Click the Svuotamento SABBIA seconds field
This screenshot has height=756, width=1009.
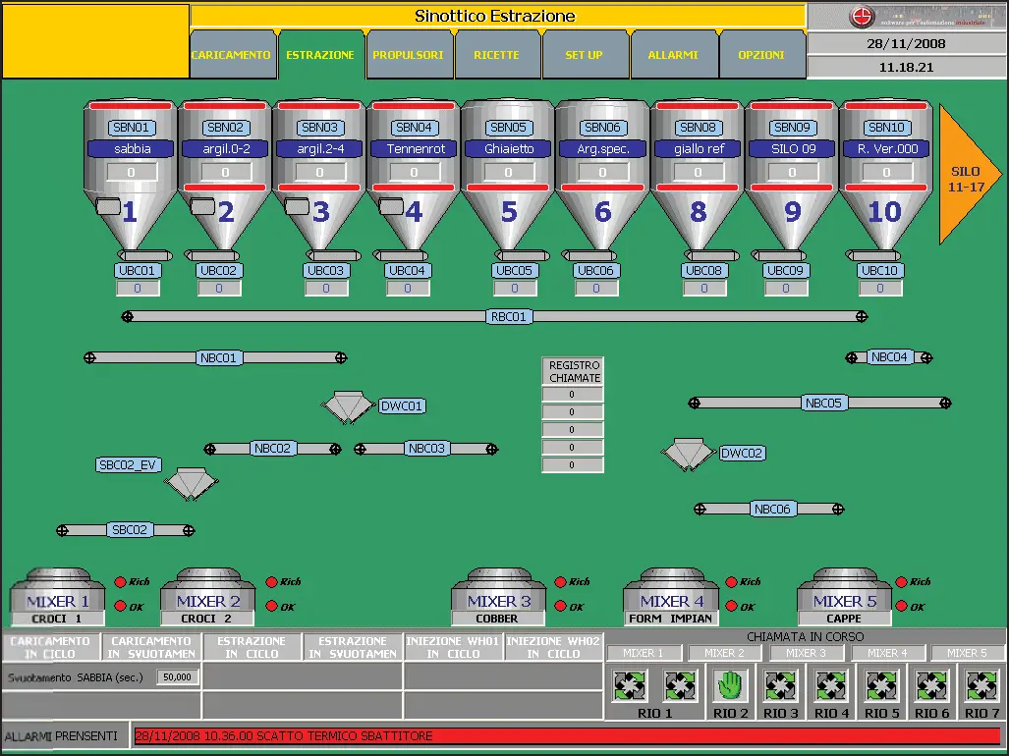(x=178, y=677)
